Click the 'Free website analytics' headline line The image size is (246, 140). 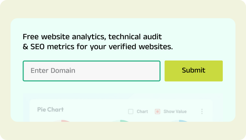pos(92,37)
